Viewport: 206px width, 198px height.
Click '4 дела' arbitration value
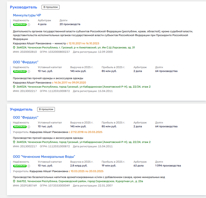click(x=42, y=24)
